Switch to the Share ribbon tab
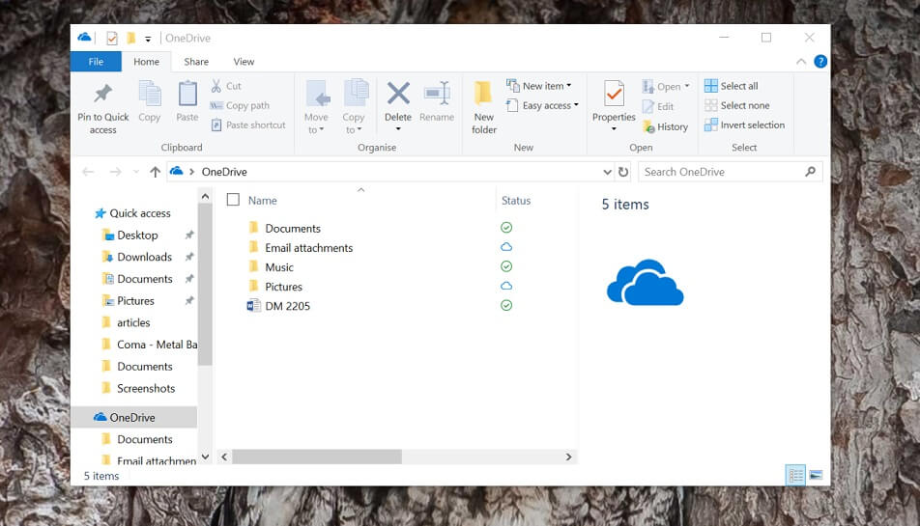This screenshot has height=526, width=920. 196,62
